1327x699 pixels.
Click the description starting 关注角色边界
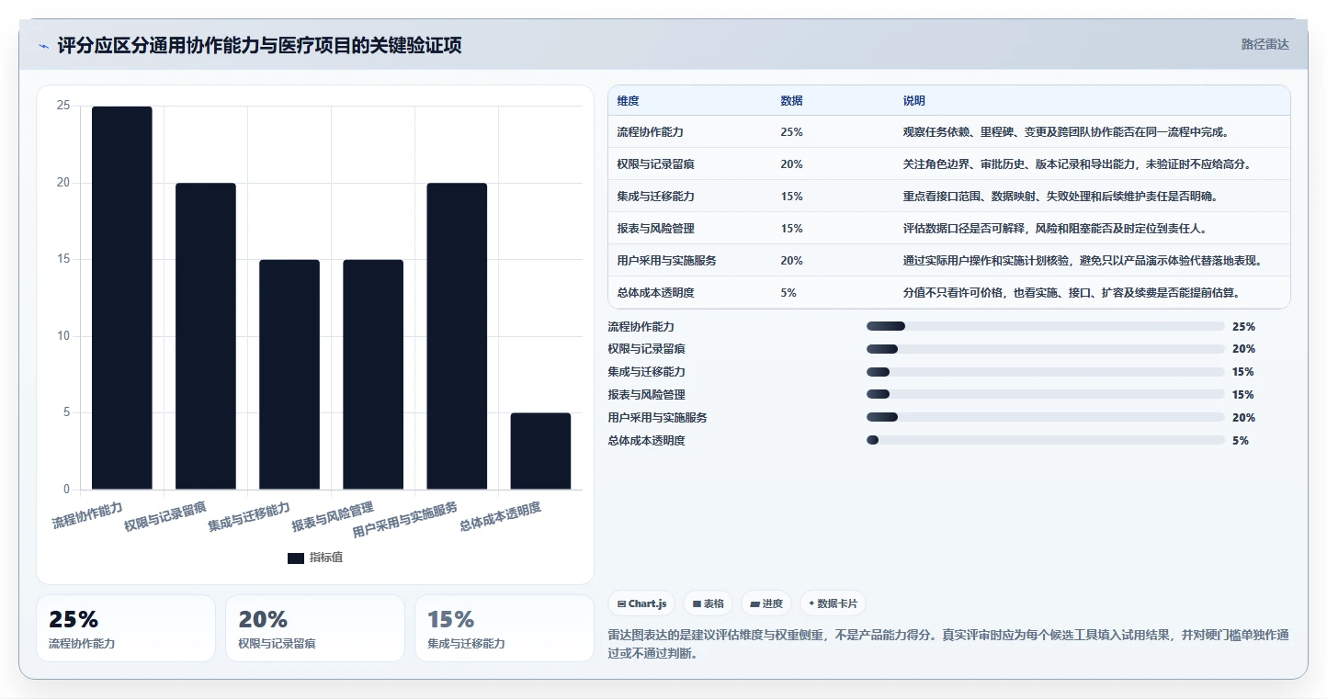tap(1077, 164)
